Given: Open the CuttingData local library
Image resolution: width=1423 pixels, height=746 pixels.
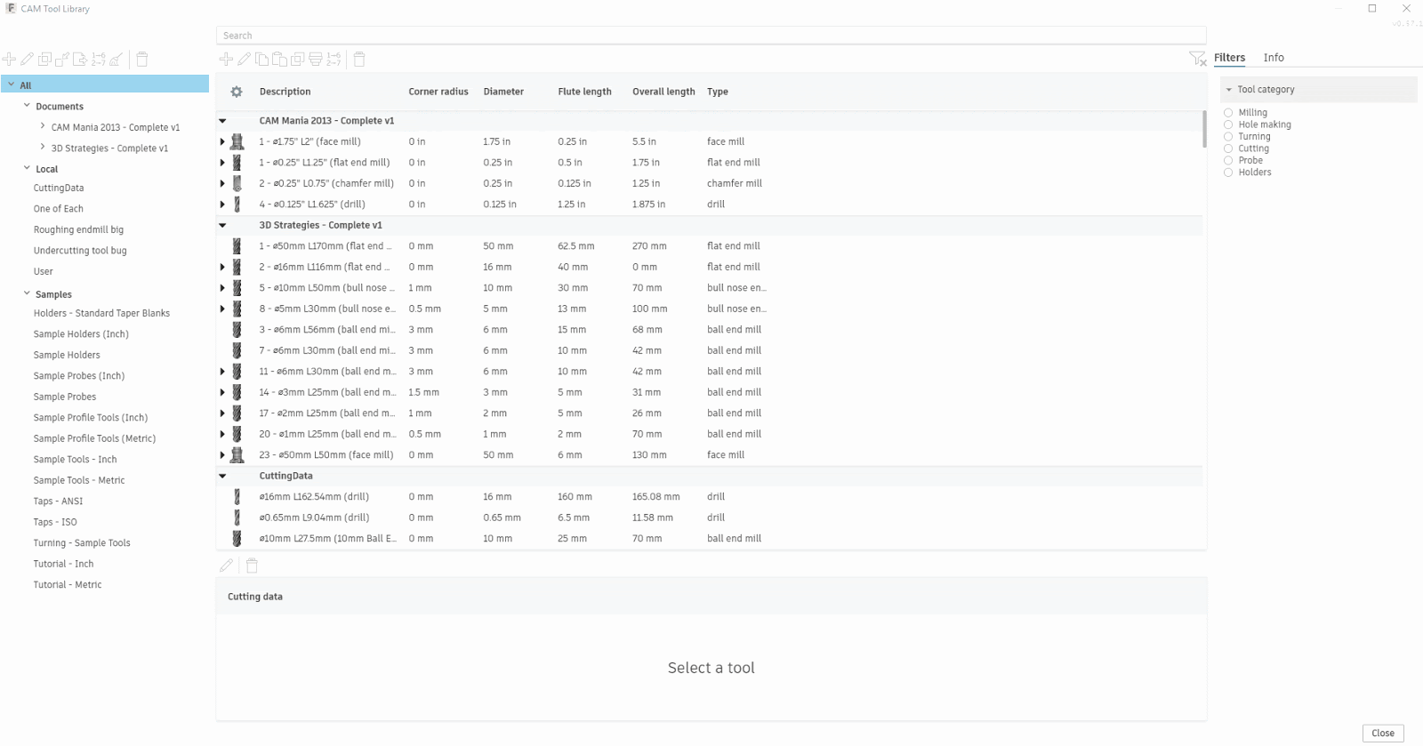Looking at the screenshot, I should point(59,189).
